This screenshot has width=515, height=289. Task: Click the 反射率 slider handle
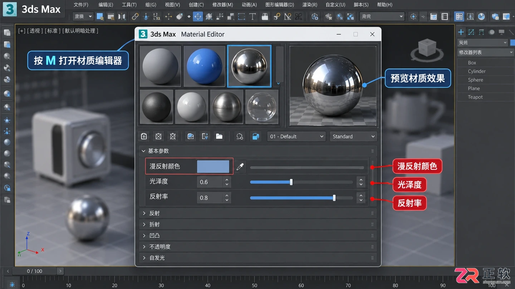(334, 198)
